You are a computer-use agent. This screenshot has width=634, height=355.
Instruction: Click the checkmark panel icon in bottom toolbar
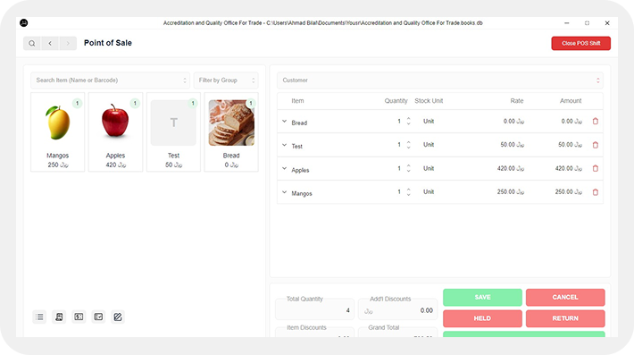pos(98,317)
